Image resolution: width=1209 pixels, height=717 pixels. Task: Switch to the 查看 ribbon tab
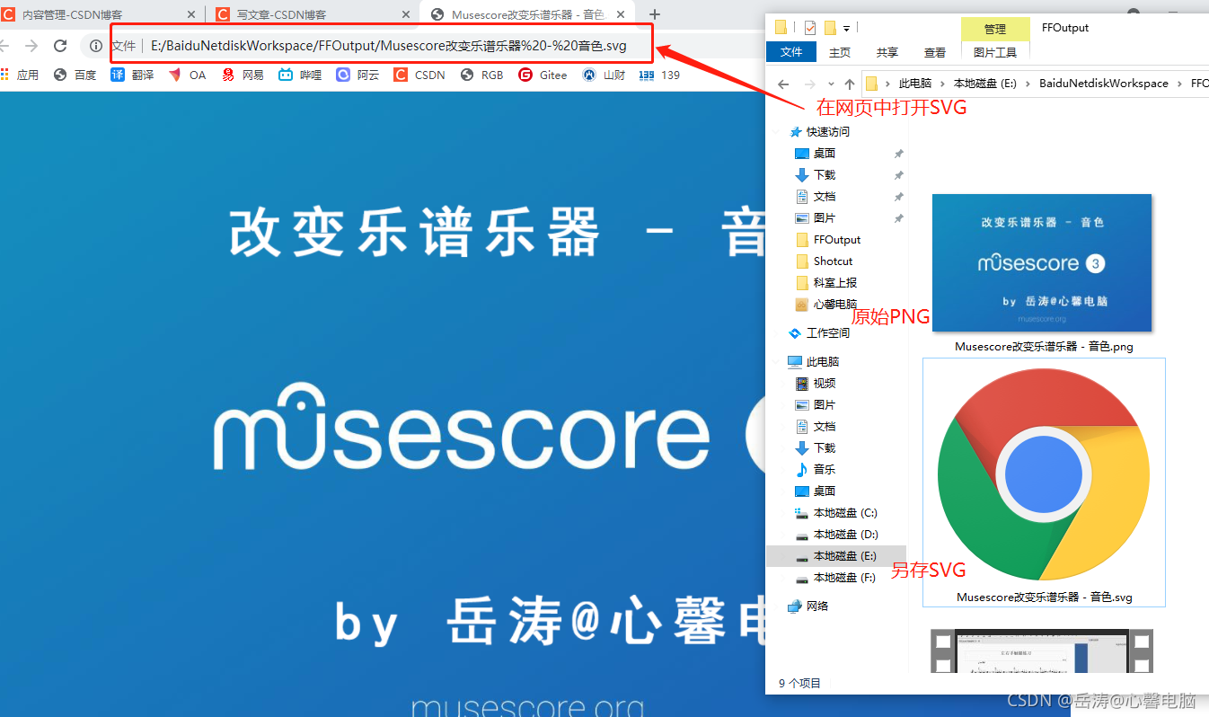[934, 51]
